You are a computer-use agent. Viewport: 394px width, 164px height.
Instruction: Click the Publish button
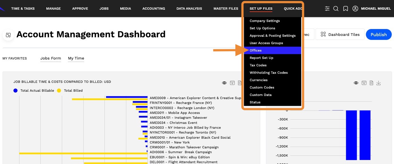click(379, 34)
